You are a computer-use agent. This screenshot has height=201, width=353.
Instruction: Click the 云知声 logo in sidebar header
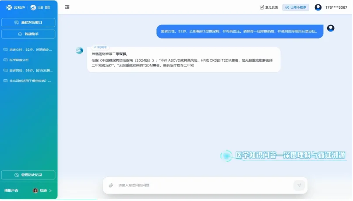(x=15, y=7)
